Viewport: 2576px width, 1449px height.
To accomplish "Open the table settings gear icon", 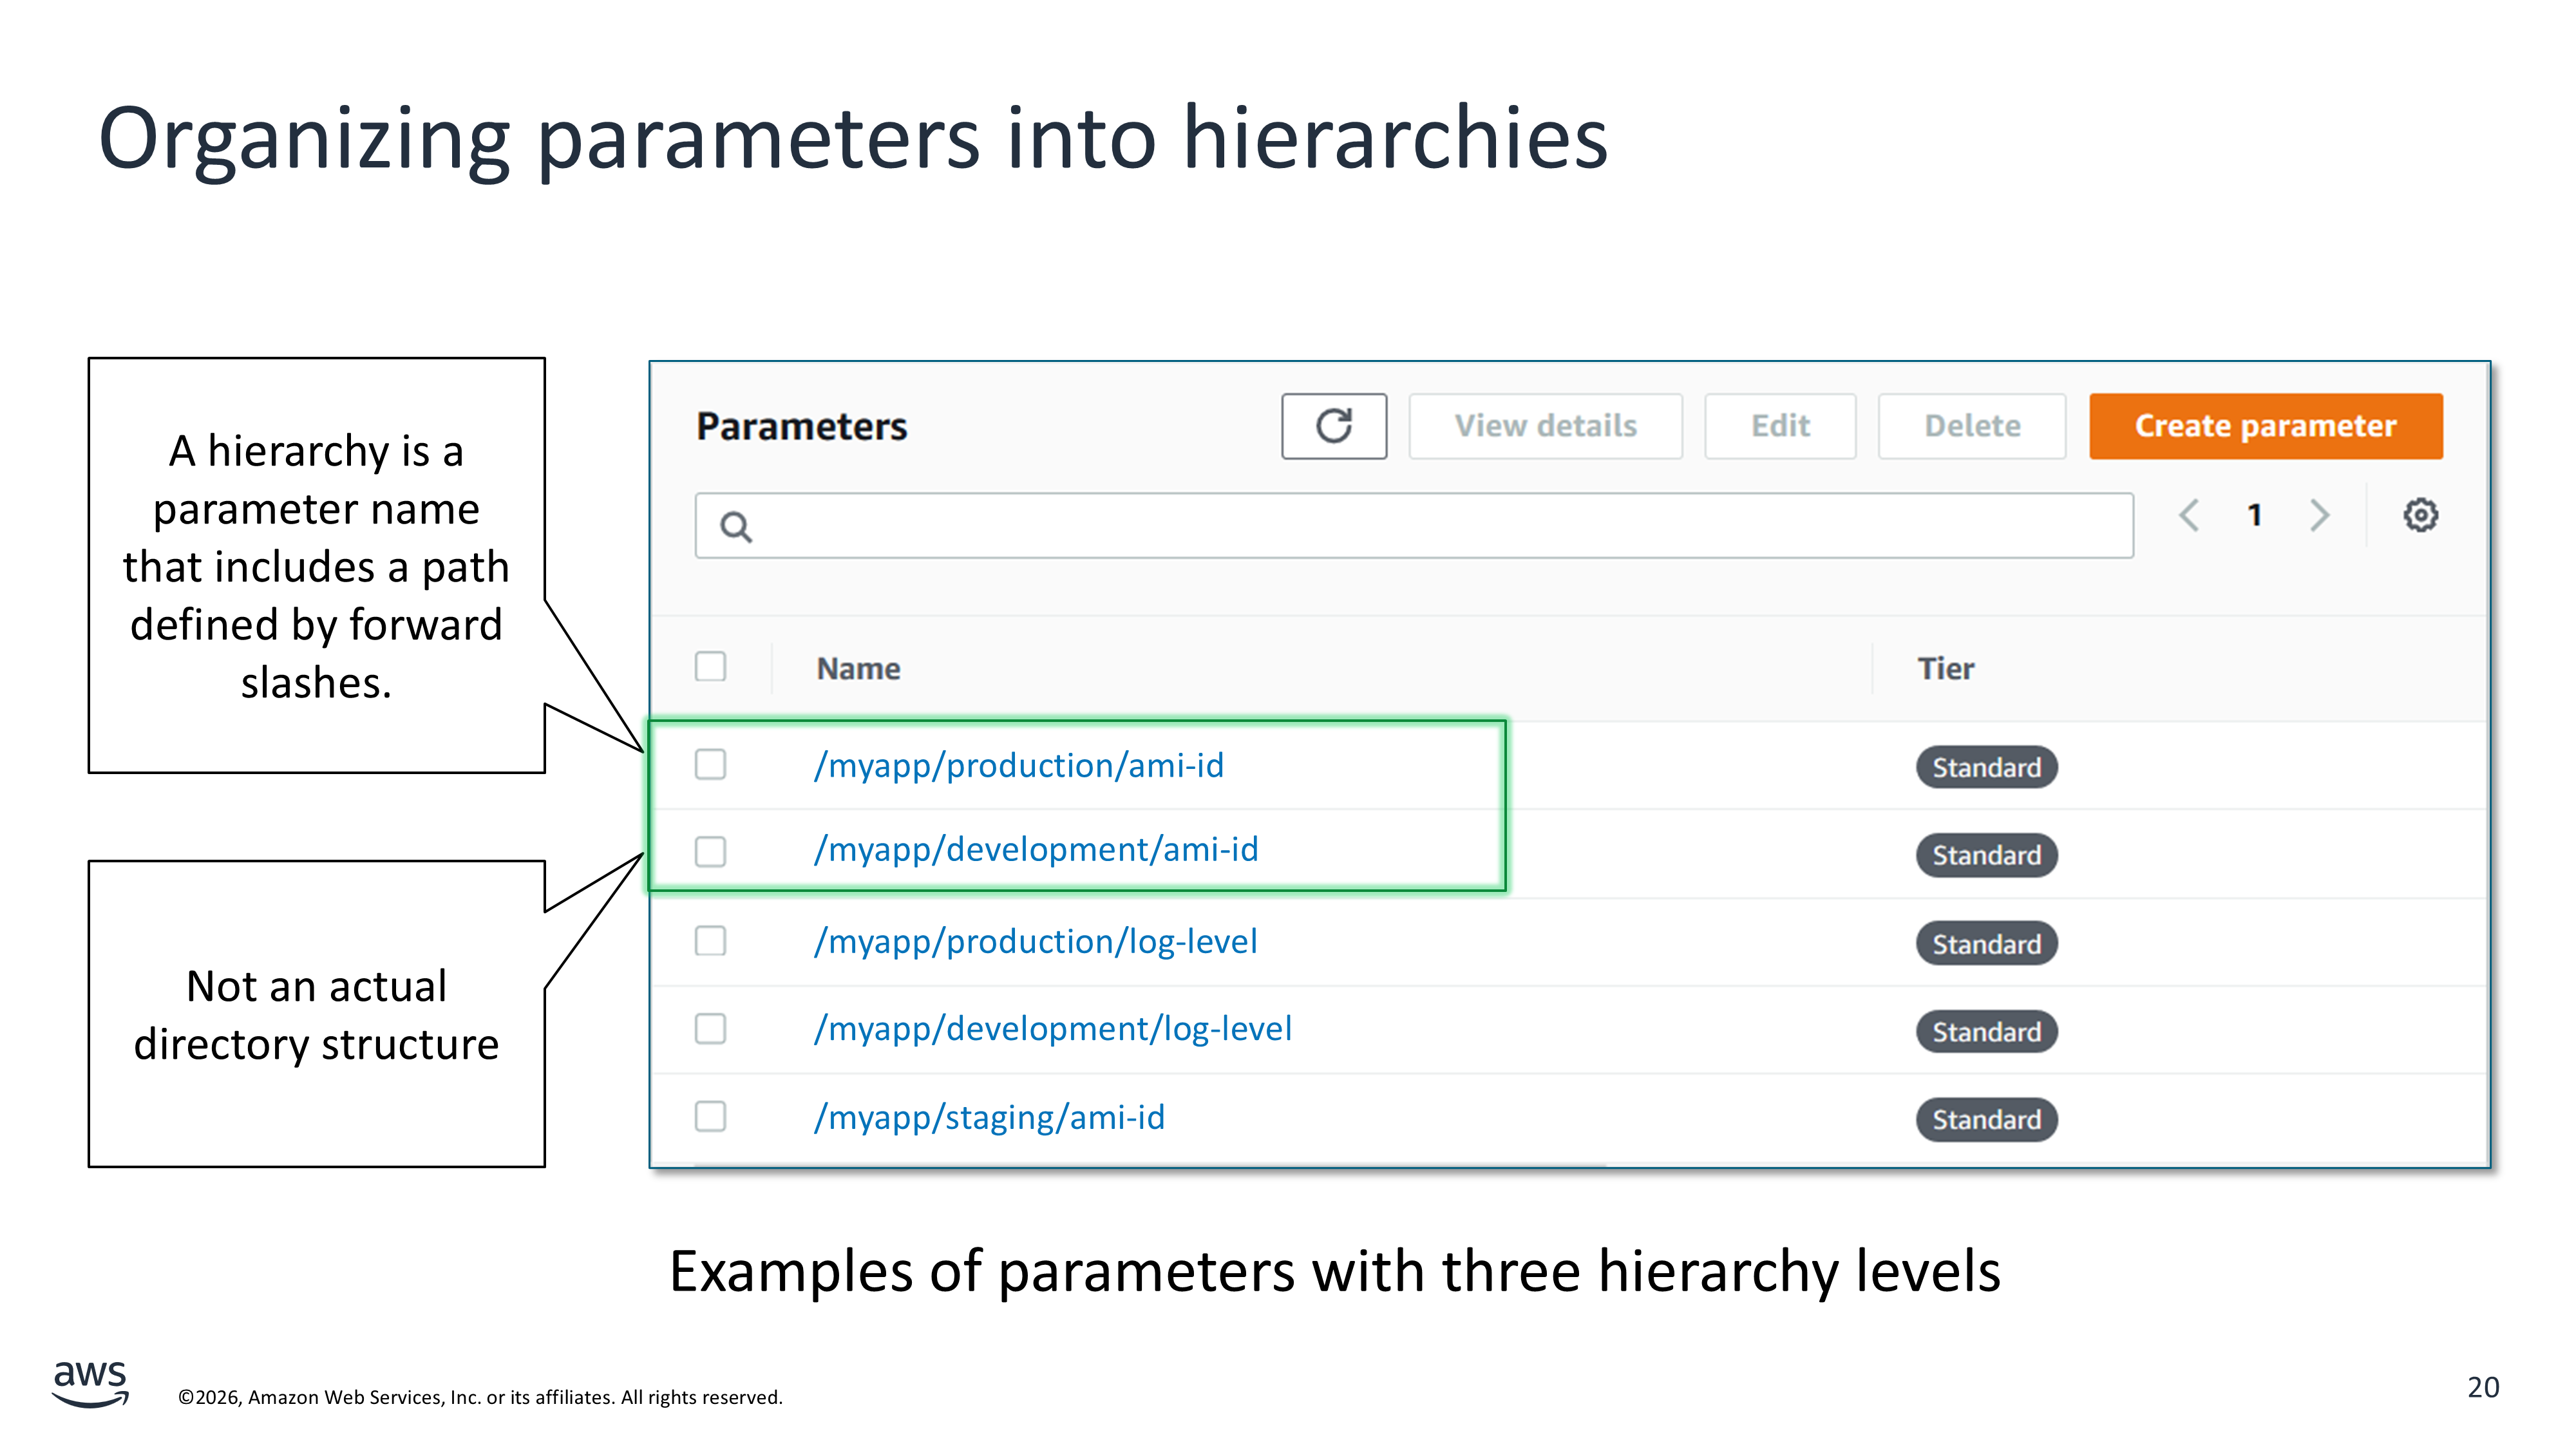I will [x=2420, y=516].
